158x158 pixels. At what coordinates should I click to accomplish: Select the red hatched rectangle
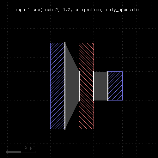click(86, 86)
